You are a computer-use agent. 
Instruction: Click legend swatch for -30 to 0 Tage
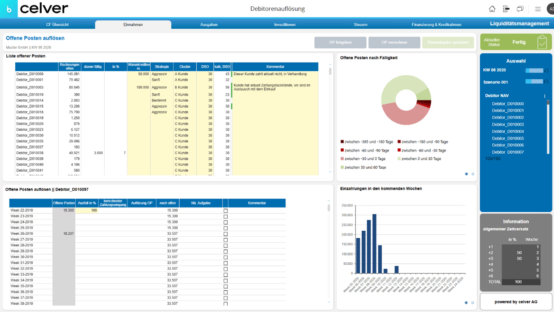(342, 159)
